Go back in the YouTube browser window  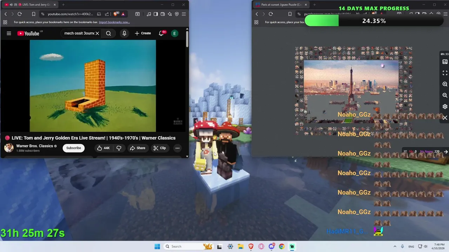coord(6,14)
